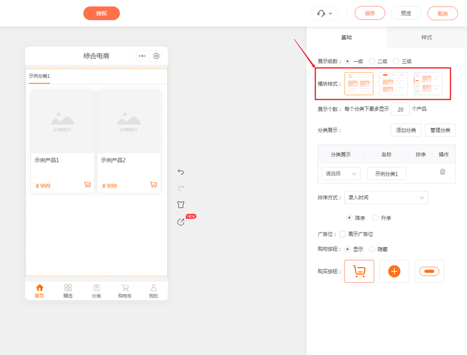Click the 保存 button
Screen dimensions: 467x355
click(x=370, y=13)
